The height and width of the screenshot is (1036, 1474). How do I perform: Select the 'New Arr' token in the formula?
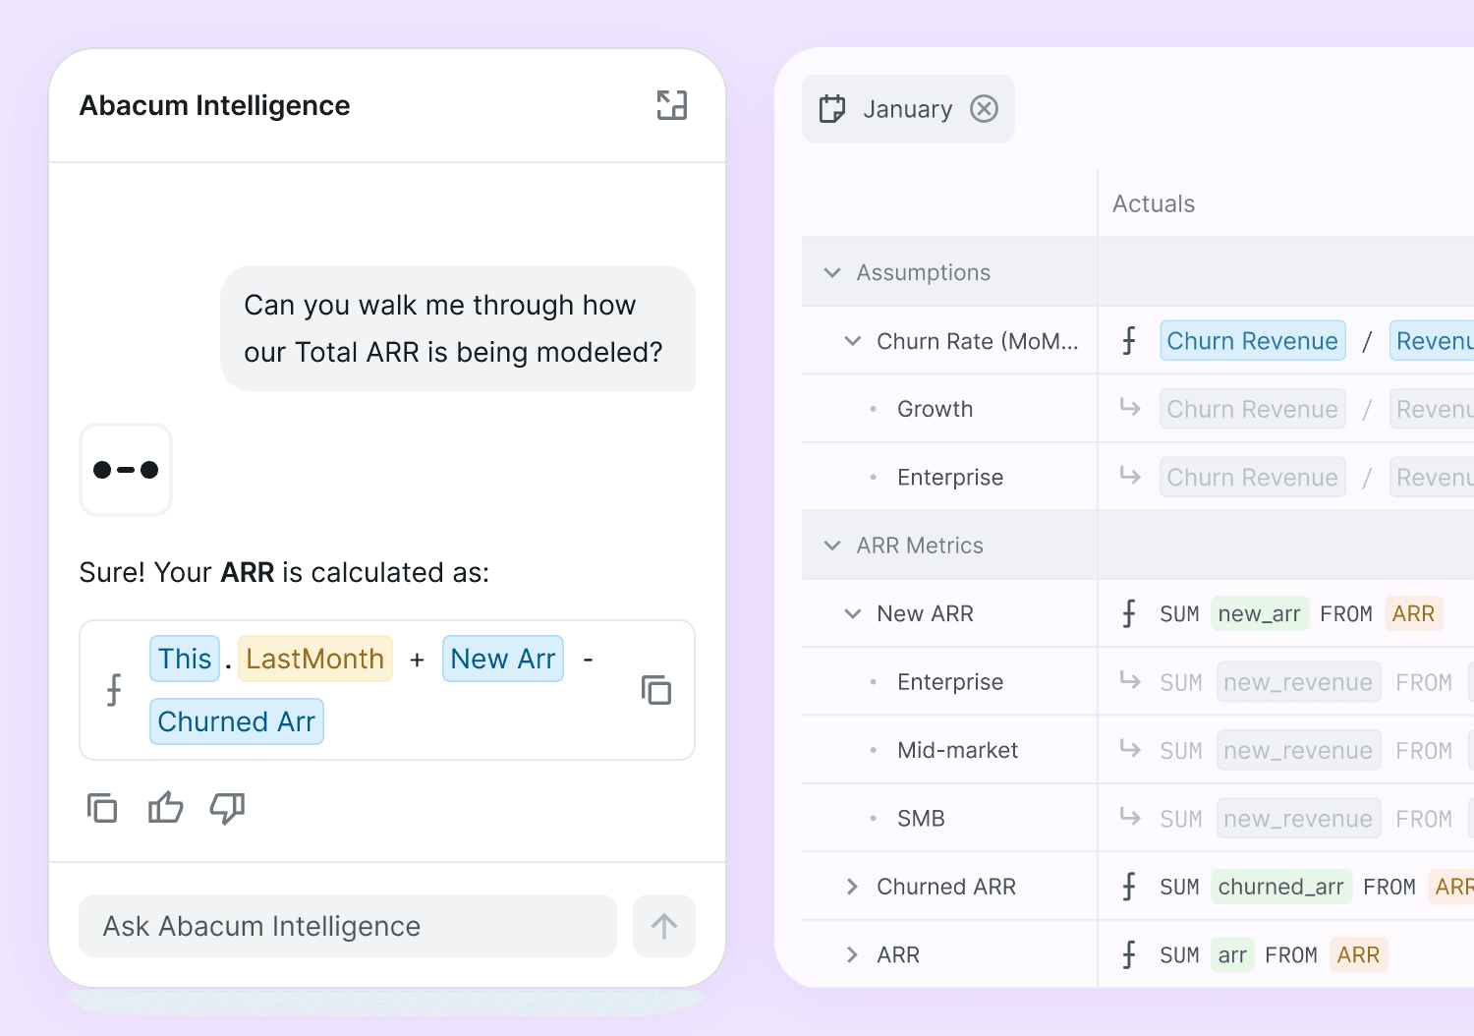point(503,659)
